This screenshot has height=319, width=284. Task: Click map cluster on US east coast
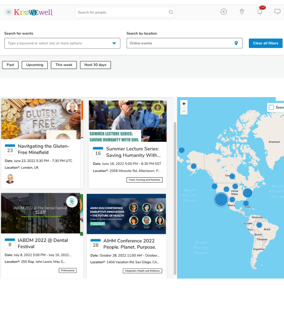[x=247, y=193]
